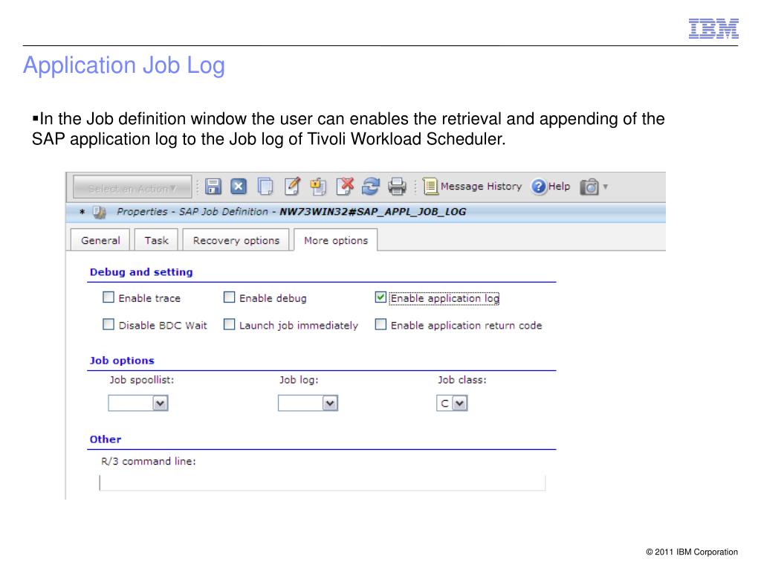The width and height of the screenshot is (761, 571).
Task: Click the red X delete icon
Action: coord(345,186)
